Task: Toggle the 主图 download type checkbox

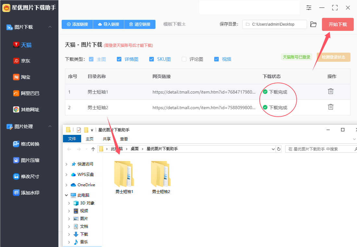Action: pyautogui.click(x=91, y=59)
